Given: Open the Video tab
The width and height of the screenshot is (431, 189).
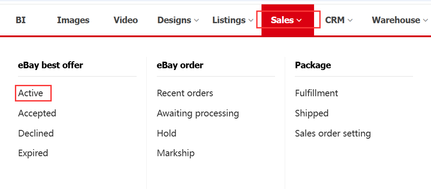Looking at the screenshot, I should pos(126,20).
